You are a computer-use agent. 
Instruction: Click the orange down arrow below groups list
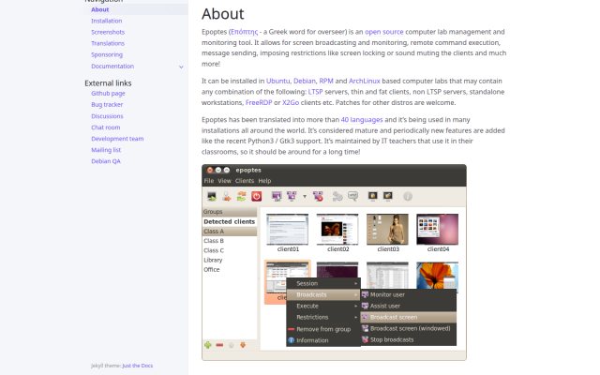pos(243,345)
